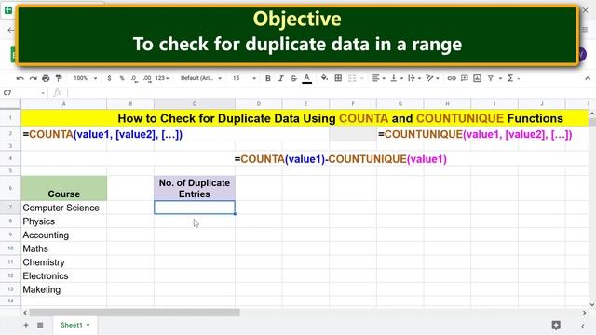Select the Maketing cell
The width and height of the screenshot is (596, 335).
64,289
